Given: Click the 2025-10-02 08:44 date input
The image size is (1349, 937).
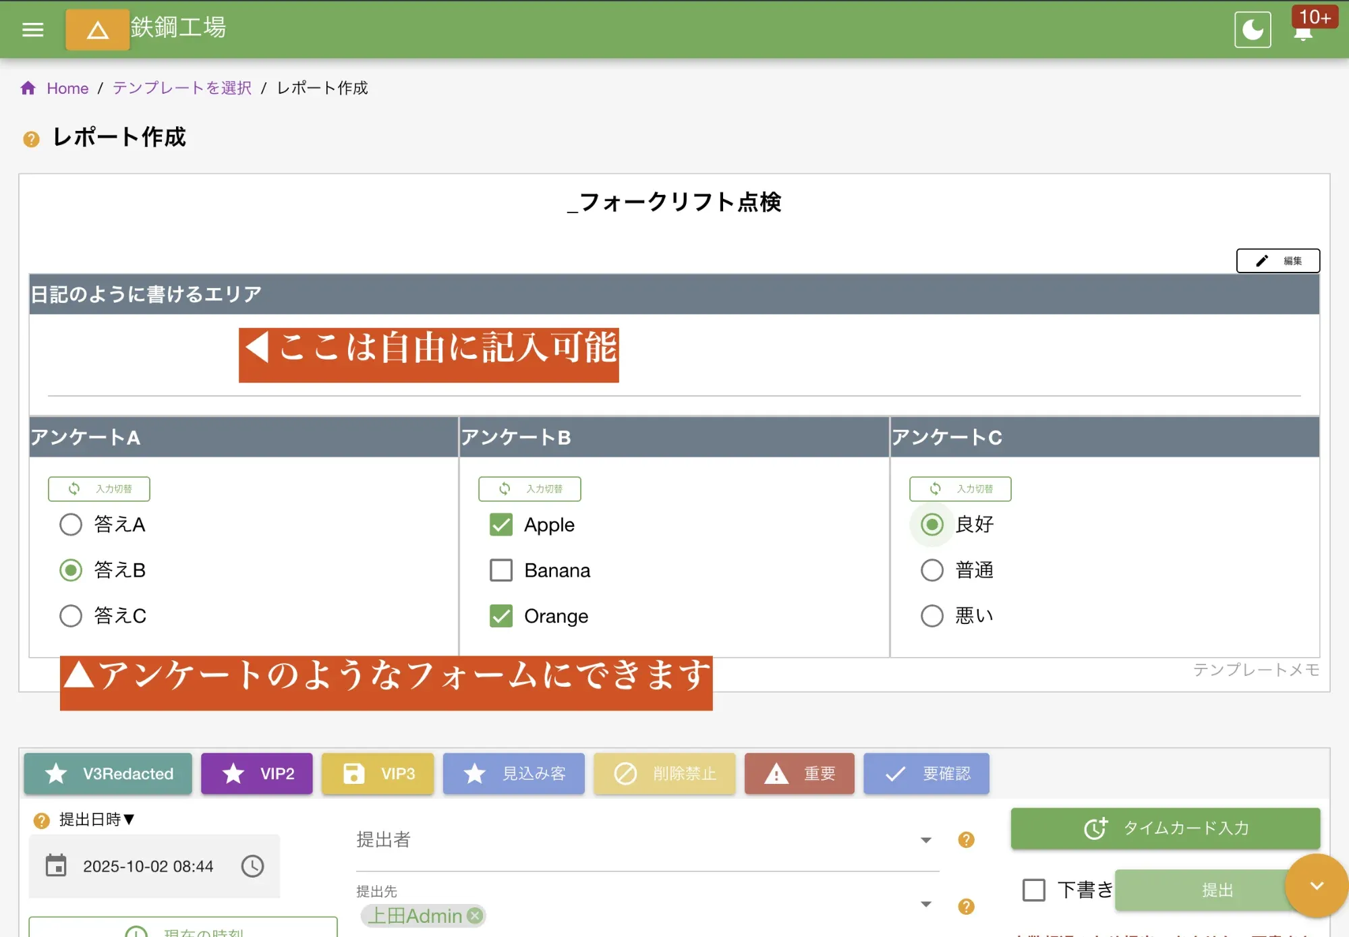Looking at the screenshot, I should [148, 866].
